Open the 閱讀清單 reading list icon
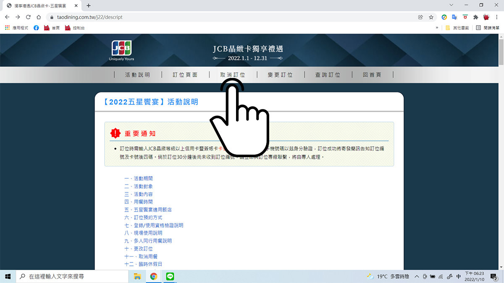Screen dimensions: 504x283 [x=478, y=27]
